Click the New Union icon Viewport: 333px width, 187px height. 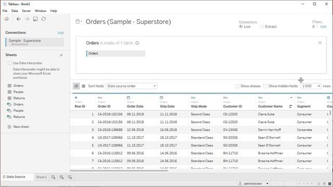[9, 127]
